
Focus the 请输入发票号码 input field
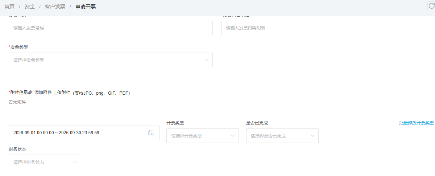click(111, 28)
